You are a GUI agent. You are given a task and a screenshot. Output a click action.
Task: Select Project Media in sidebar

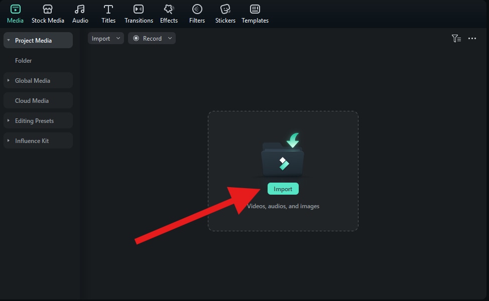pos(38,40)
